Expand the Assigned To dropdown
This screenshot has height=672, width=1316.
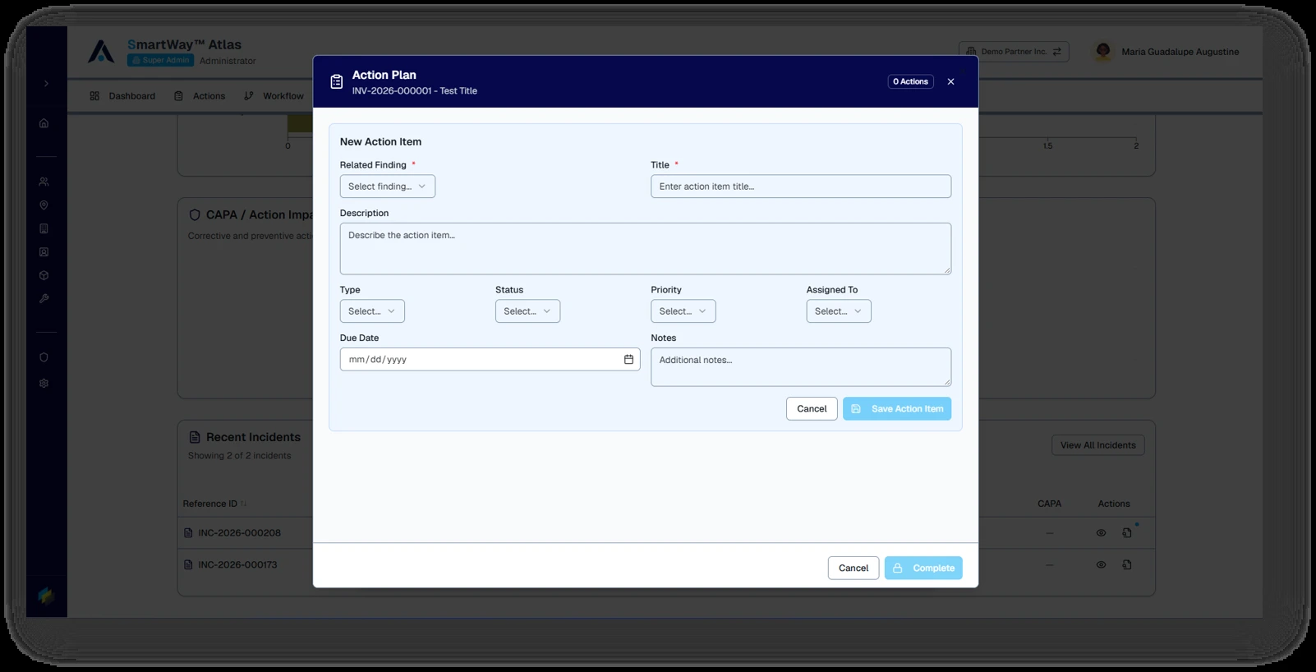pos(839,311)
